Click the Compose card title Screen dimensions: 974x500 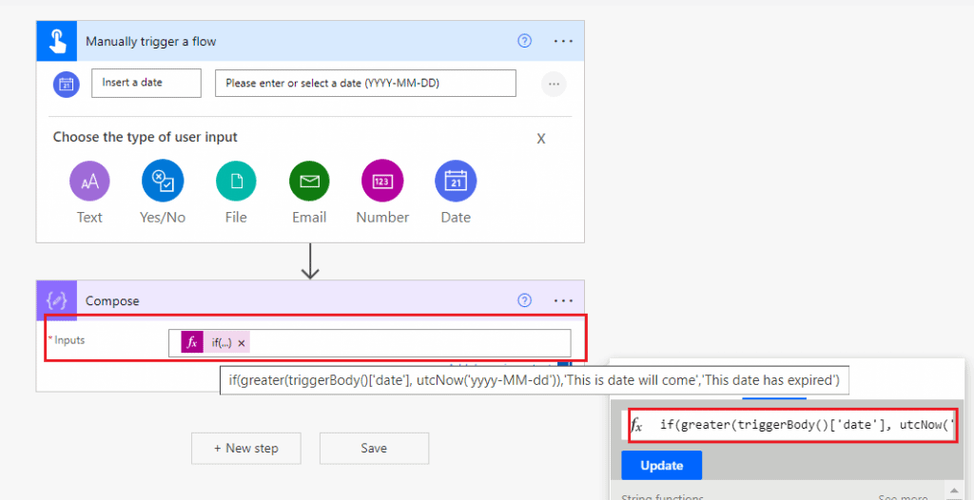coord(112,301)
